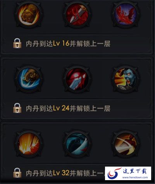The height and width of the screenshot is (184, 155).
Task: Select the red armored claw skill icon
Action: (x=77, y=79)
